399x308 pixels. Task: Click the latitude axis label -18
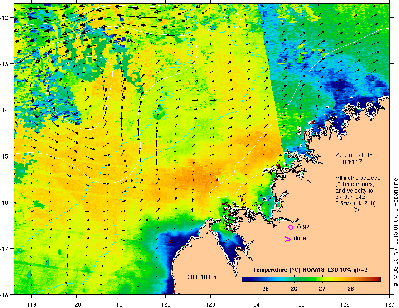(x=5, y=294)
